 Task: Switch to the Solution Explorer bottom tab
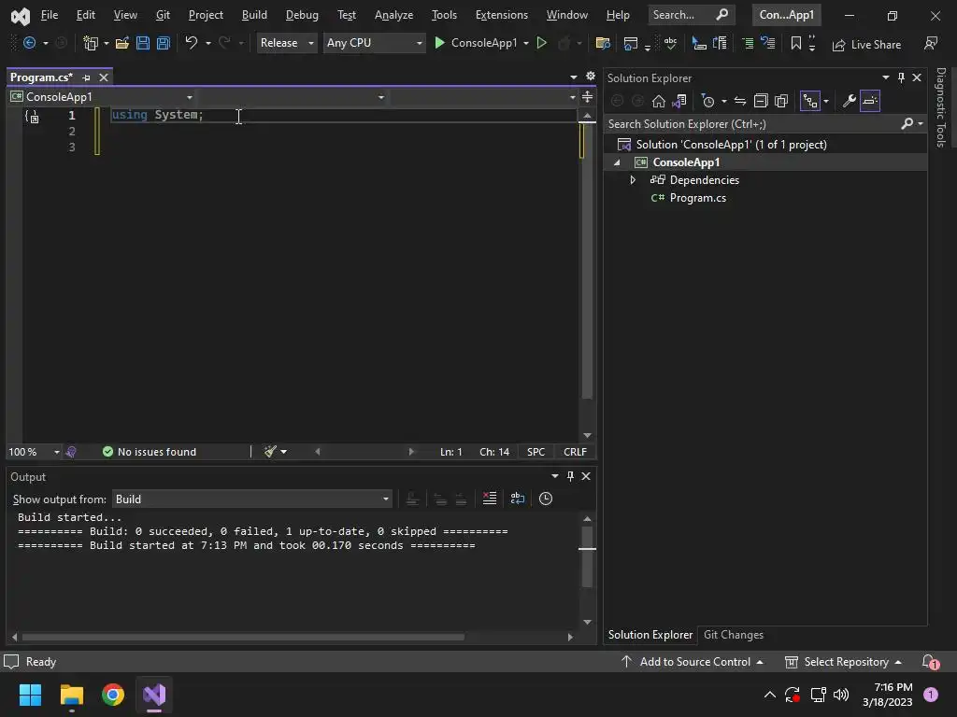pyautogui.click(x=650, y=635)
